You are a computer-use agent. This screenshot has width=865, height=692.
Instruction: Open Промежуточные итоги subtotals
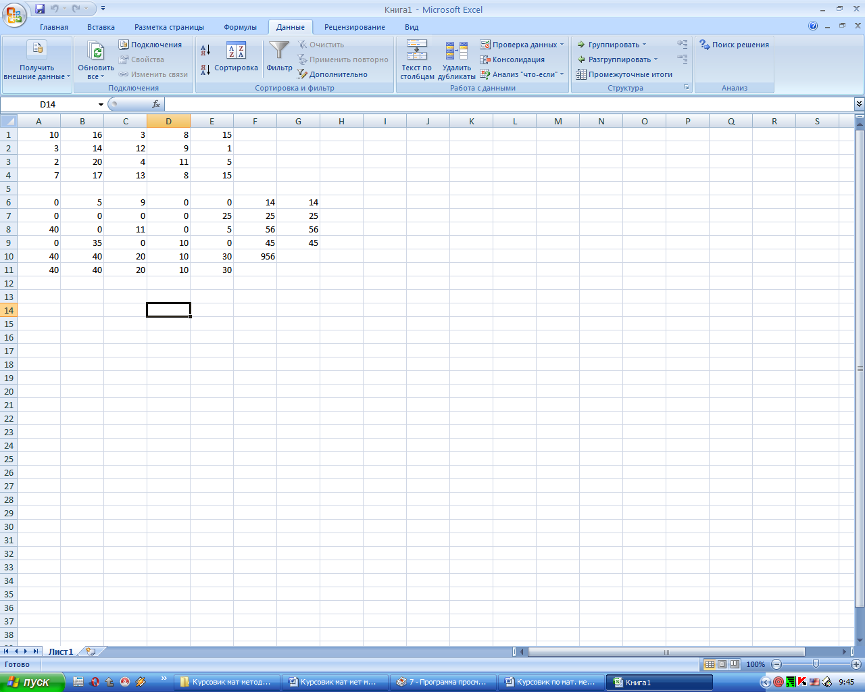point(624,74)
